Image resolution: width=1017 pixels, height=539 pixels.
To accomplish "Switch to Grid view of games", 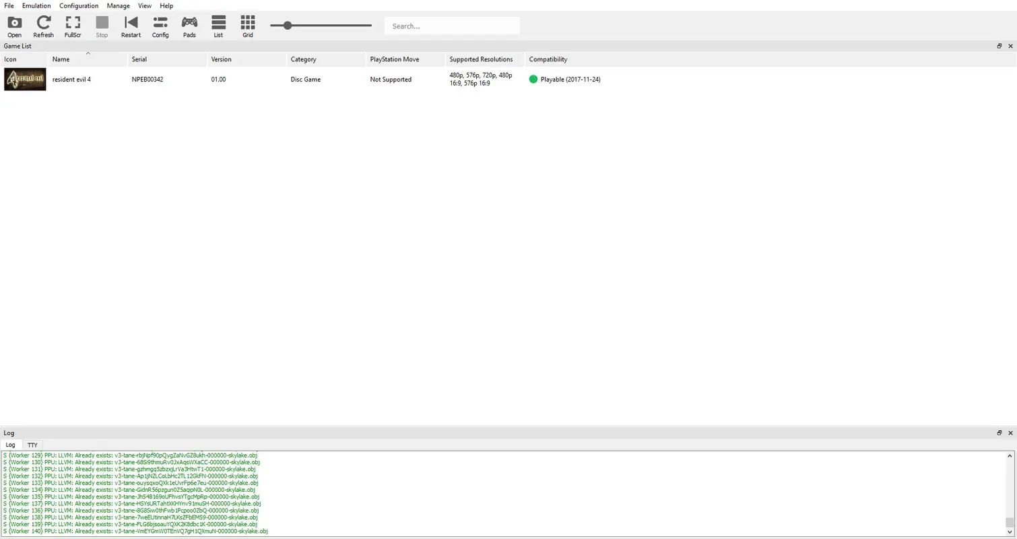I will pos(247,25).
